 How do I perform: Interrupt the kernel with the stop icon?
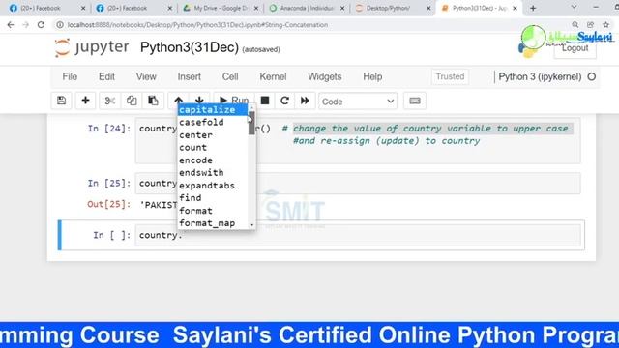(265, 101)
